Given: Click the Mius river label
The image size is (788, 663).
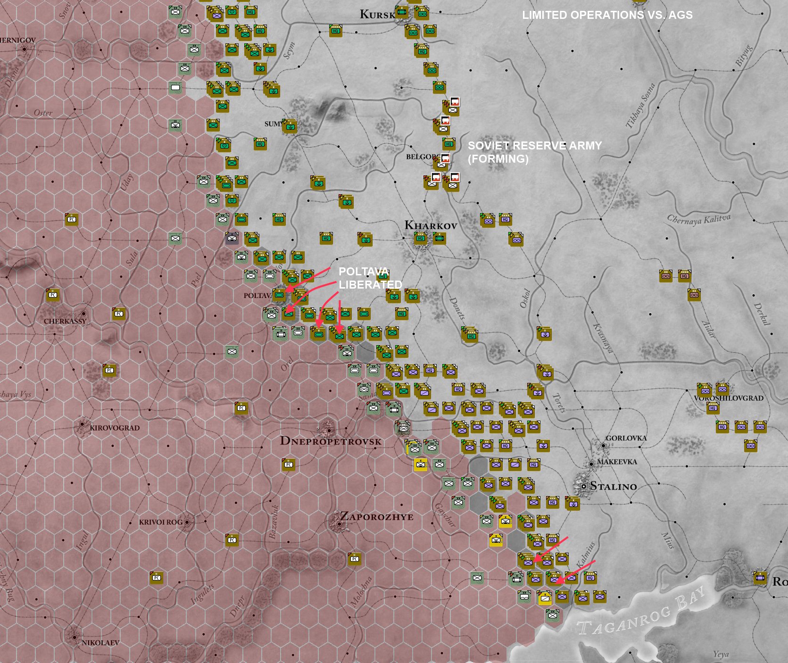Looking at the screenshot, I should [x=668, y=540].
